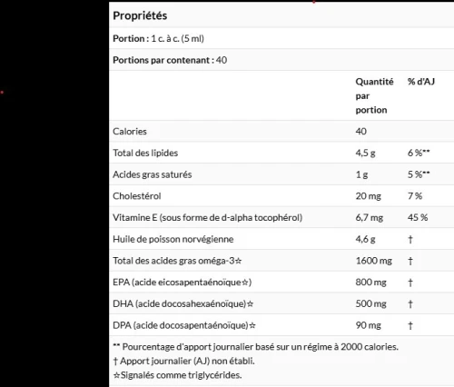454x387 pixels.
Task: Click the 6 %** value for lipides
Action: tap(419, 153)
